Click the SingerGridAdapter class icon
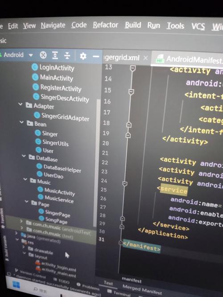 point(37,115)
